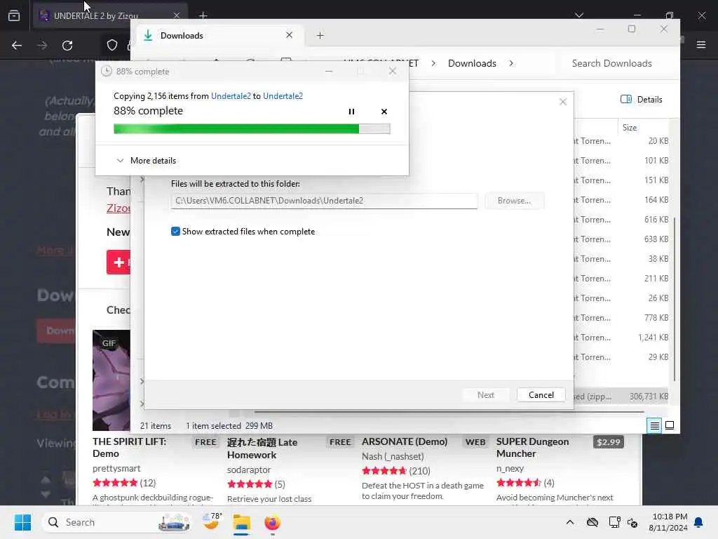Viewport: 718px width, 539px height.
Task: Open the weather widget showing 78°
Action: point(212,521)
